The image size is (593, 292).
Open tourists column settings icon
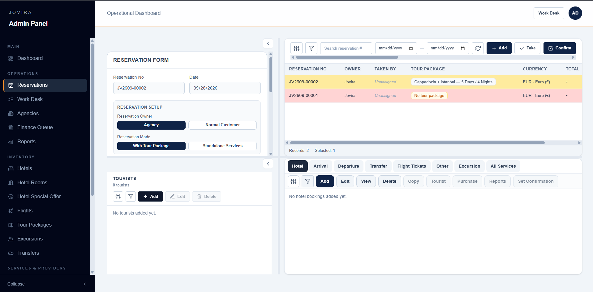(x=118, y=197)
